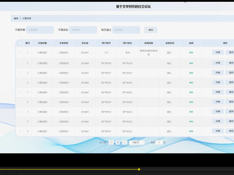This screenshot has width=234, height=175.
Task: Check the box beside 文章标题3
Action: [x=20, y=112]
